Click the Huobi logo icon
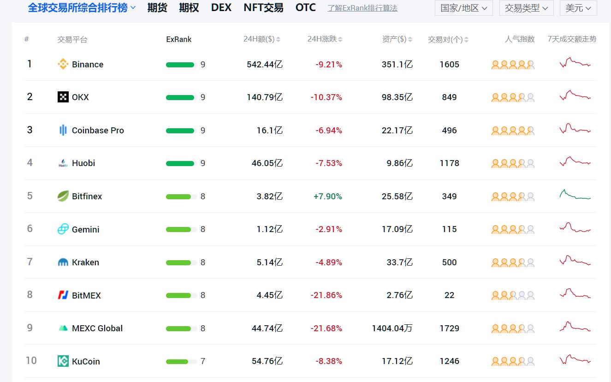 [63, 163]
